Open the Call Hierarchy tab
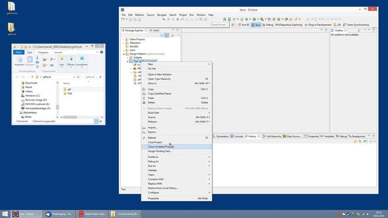This screenshot has width=388, height=218. [272, 136]
